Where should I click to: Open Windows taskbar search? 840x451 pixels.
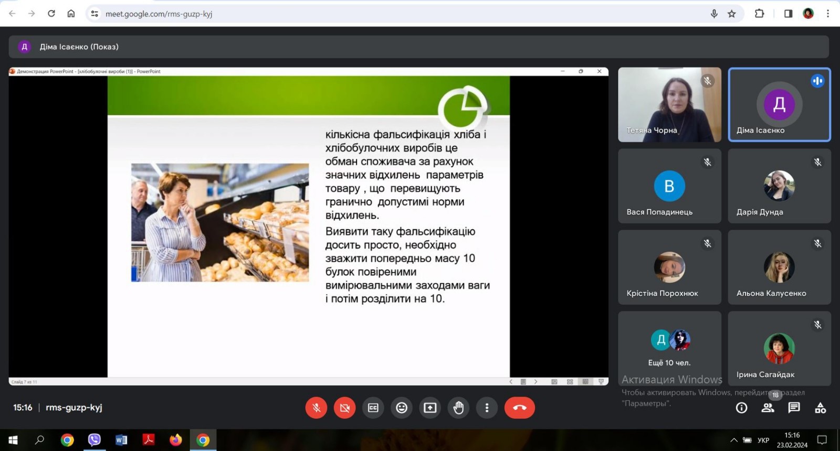39,440
